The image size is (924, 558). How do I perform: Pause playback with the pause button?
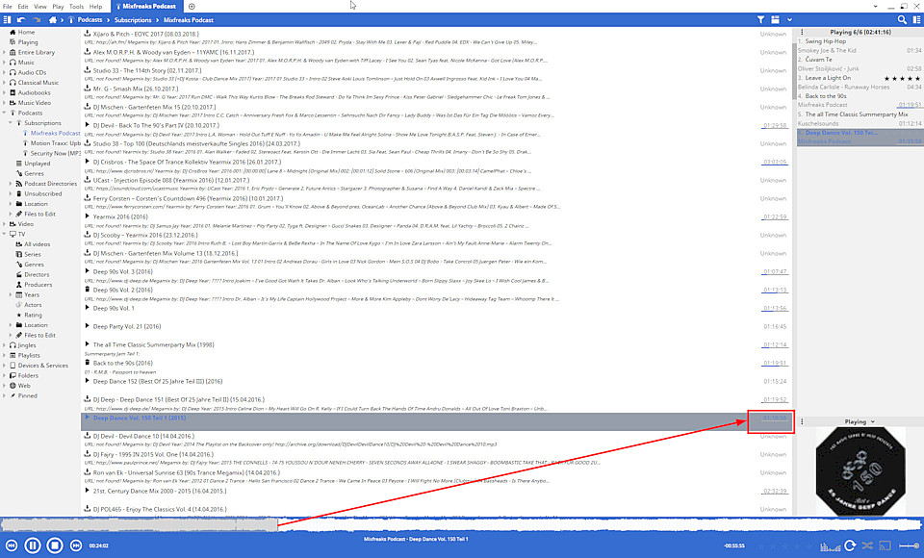33,545
